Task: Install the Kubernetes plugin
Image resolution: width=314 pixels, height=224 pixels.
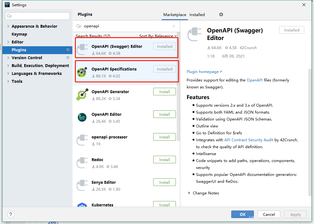Action: 165,204
